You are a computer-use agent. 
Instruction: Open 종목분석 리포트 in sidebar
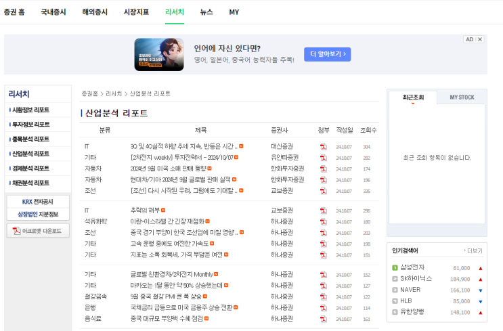pos(30,139)
